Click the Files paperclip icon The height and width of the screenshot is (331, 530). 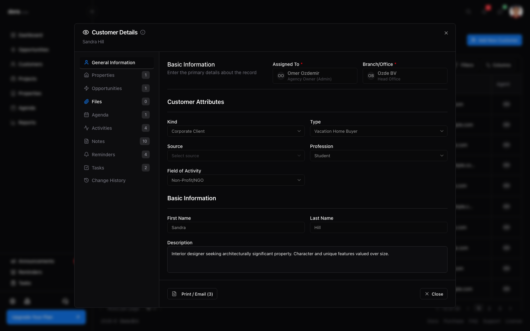(86, 102)
